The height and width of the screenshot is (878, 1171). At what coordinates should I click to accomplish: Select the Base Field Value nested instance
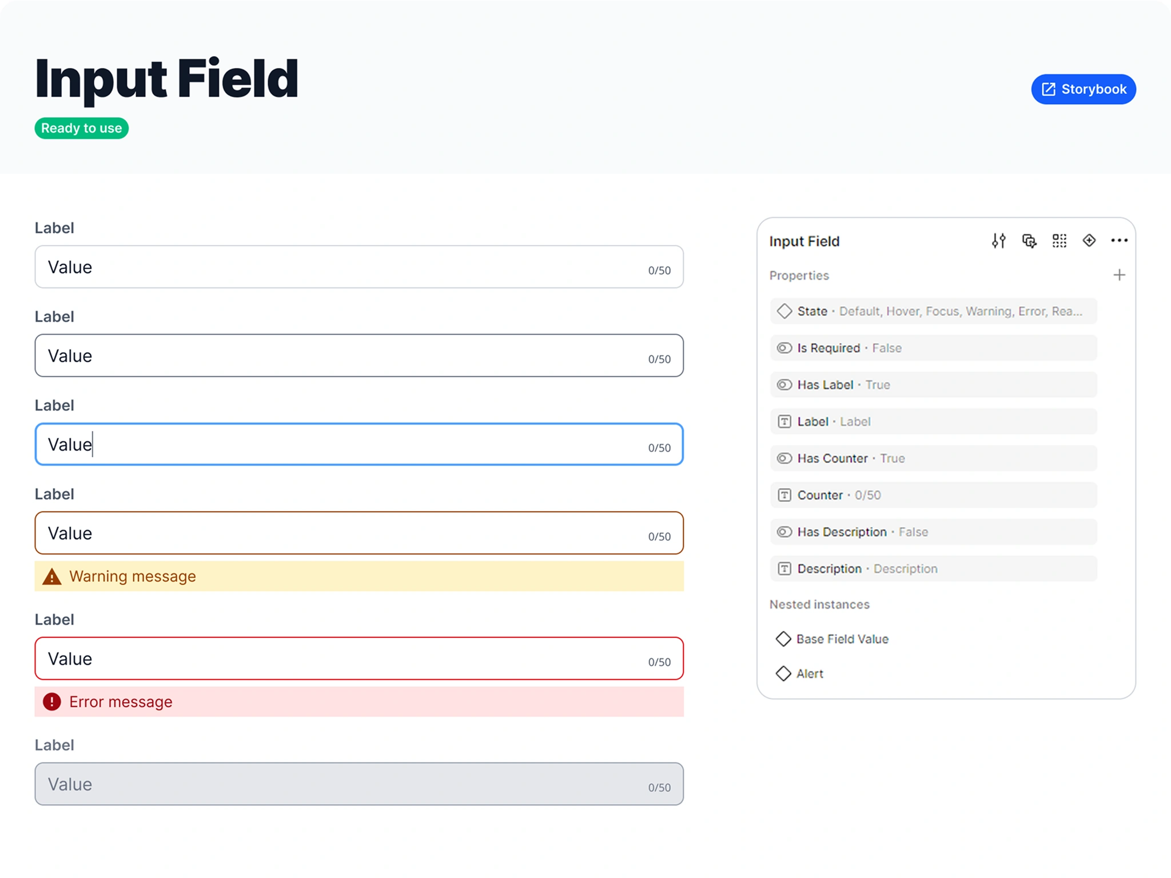coord(842,638)
